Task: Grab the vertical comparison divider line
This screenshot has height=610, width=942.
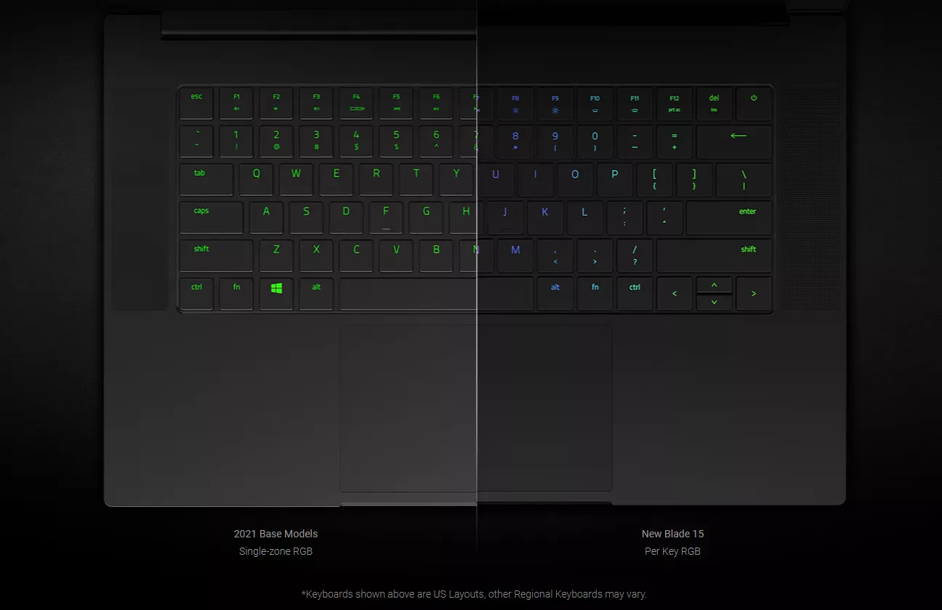Action: (477, 276)
